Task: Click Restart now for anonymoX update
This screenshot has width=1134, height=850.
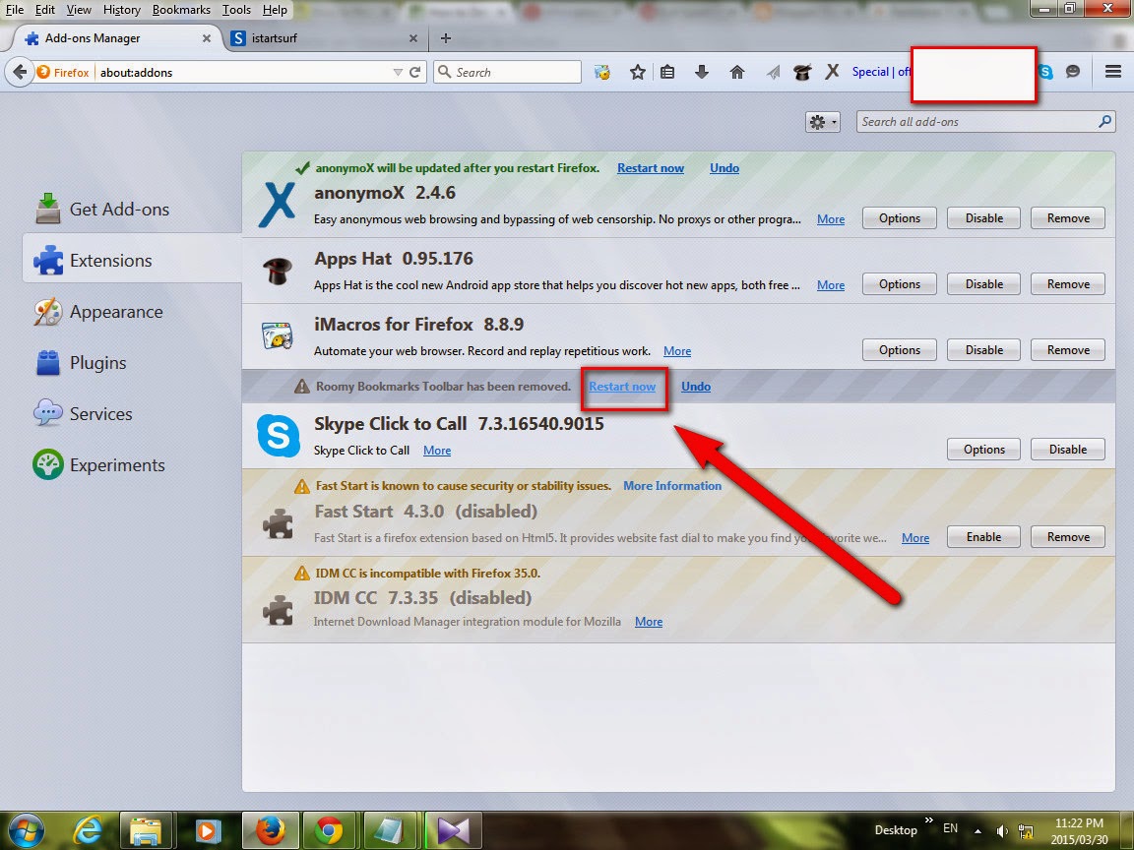Action: (x=650, y=167)
